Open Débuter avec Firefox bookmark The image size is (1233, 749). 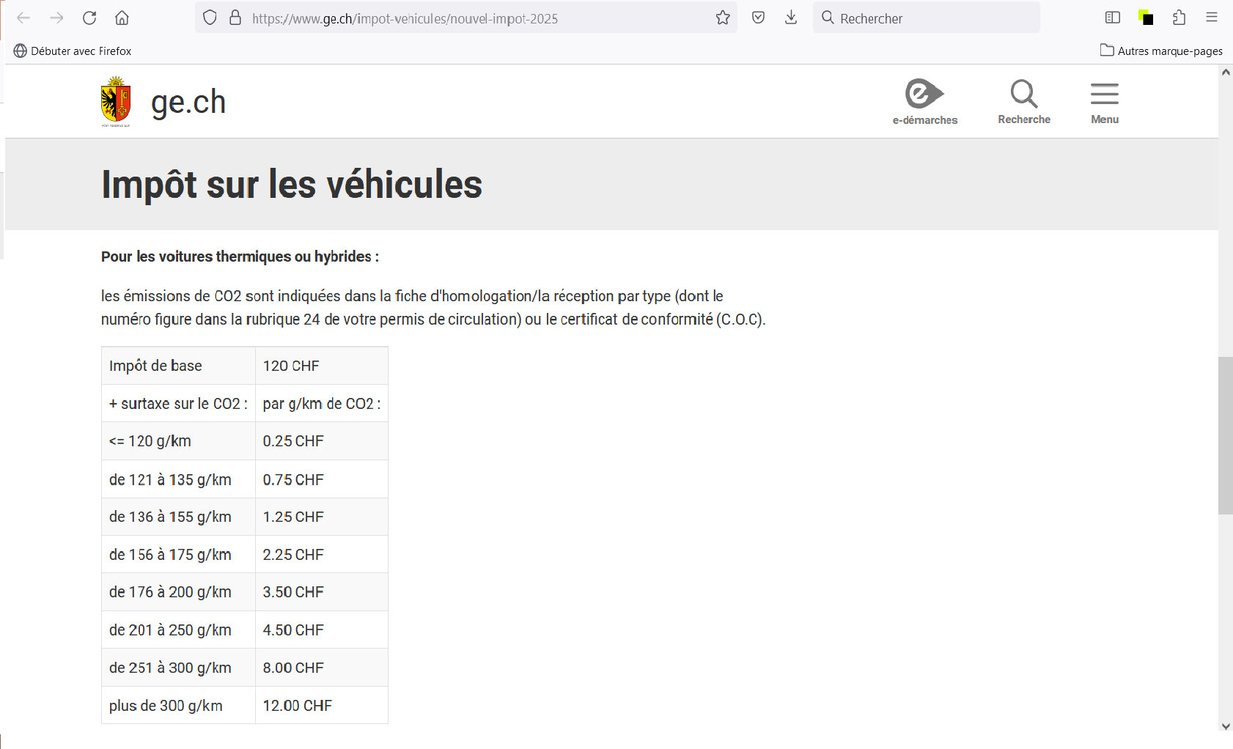pyautogui.click(x=73, y=51)
